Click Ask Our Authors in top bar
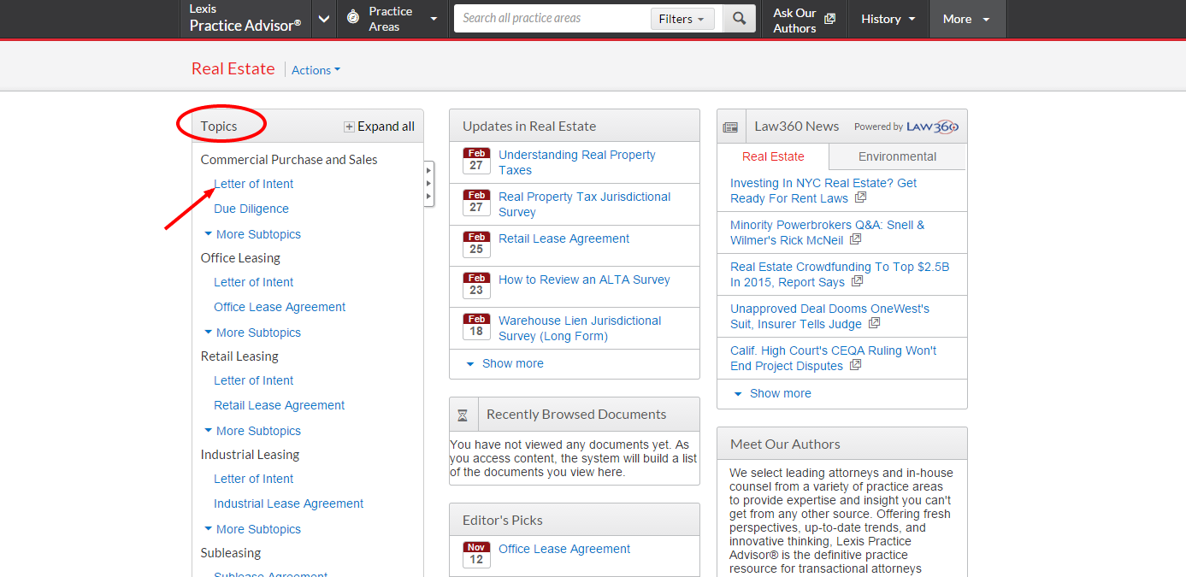Image resolution: width=1186 pixels, height=577 pixels. click(794, 20)
